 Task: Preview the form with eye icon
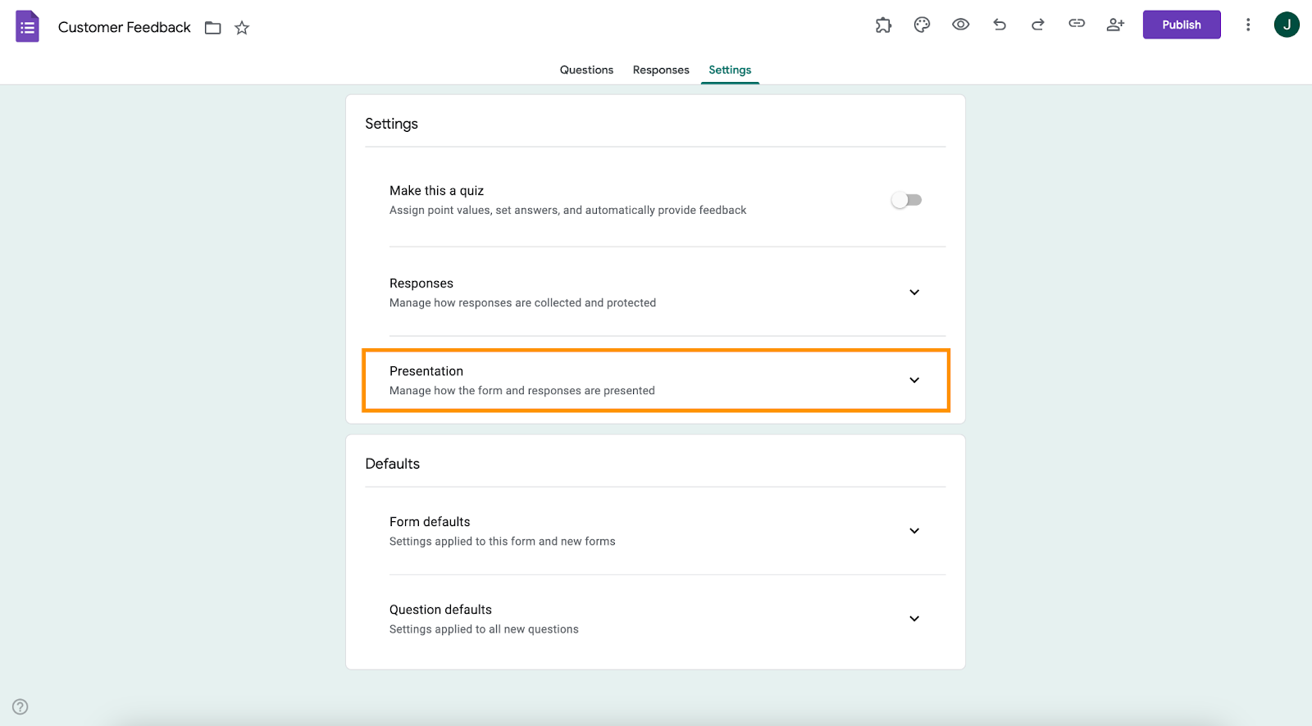click(x=960, y=25)
